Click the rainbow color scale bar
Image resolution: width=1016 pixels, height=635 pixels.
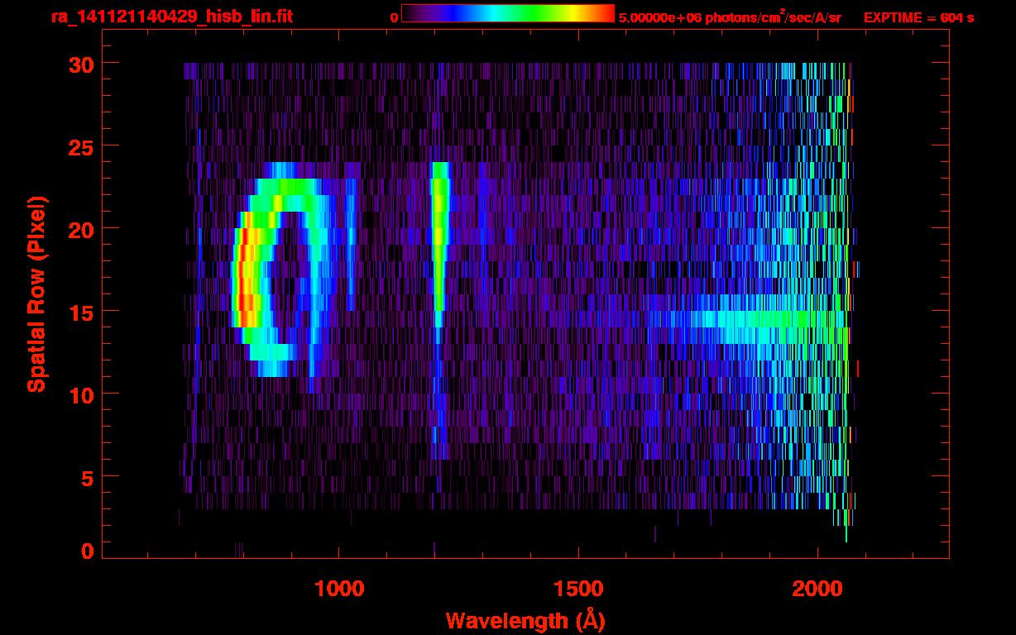point(508,13)
